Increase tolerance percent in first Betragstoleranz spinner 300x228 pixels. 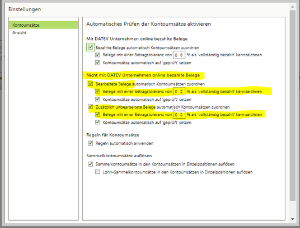pos(181,54)
